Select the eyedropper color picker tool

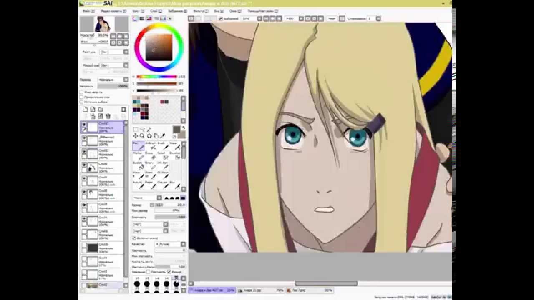(162, 136)
